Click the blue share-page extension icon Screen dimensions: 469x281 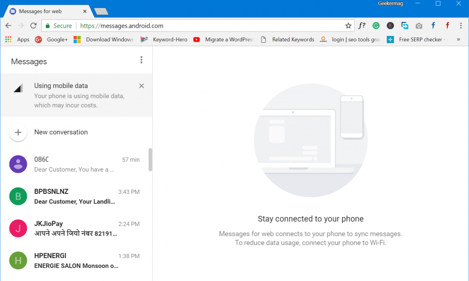coord(404,26)
